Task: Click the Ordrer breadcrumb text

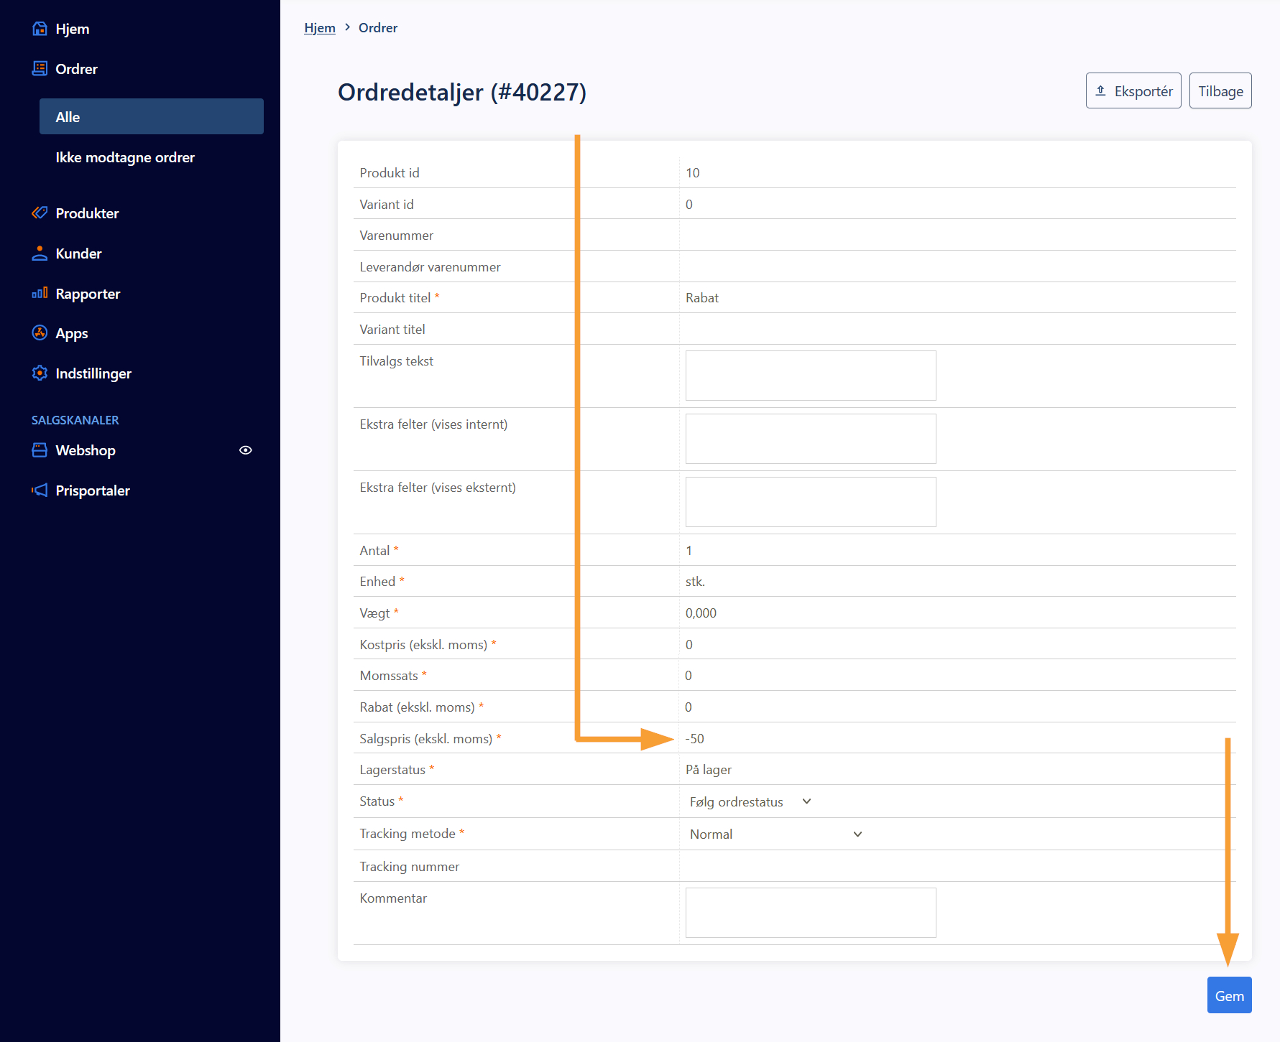Action: 378,27
